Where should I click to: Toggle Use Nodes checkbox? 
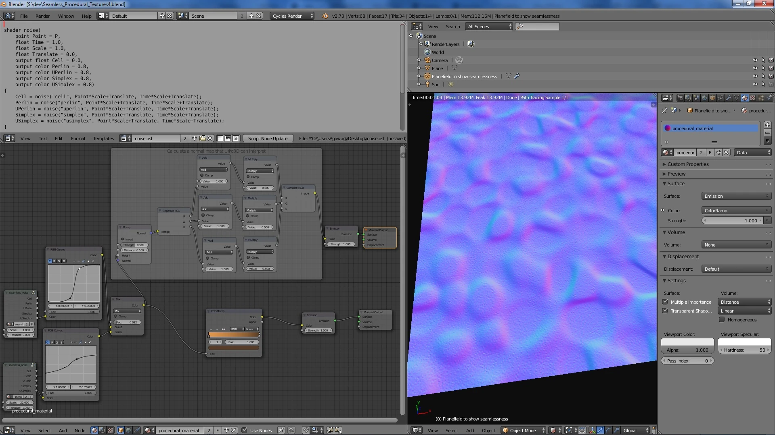point(245,430)
